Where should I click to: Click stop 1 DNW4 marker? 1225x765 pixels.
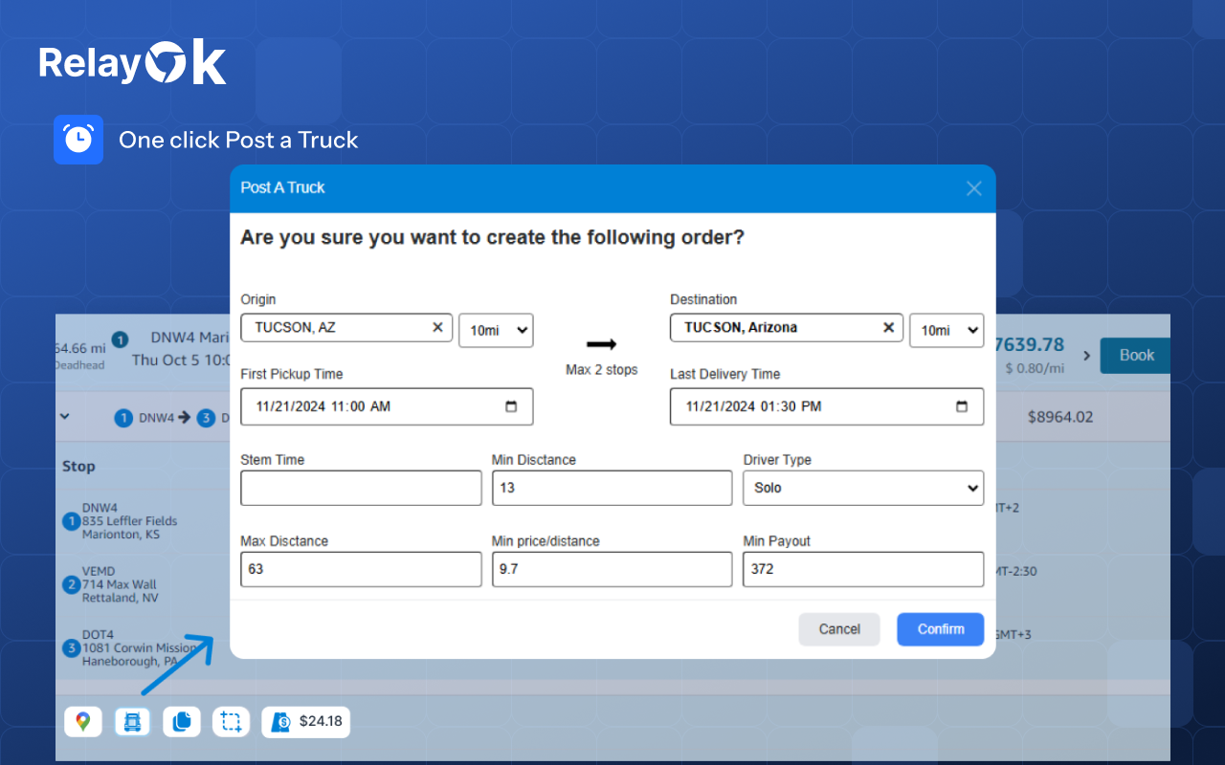coord(71,522)
